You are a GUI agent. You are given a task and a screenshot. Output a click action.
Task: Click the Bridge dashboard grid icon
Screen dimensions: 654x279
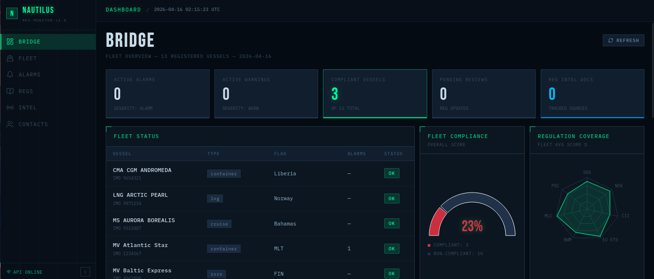coord(10,42)
